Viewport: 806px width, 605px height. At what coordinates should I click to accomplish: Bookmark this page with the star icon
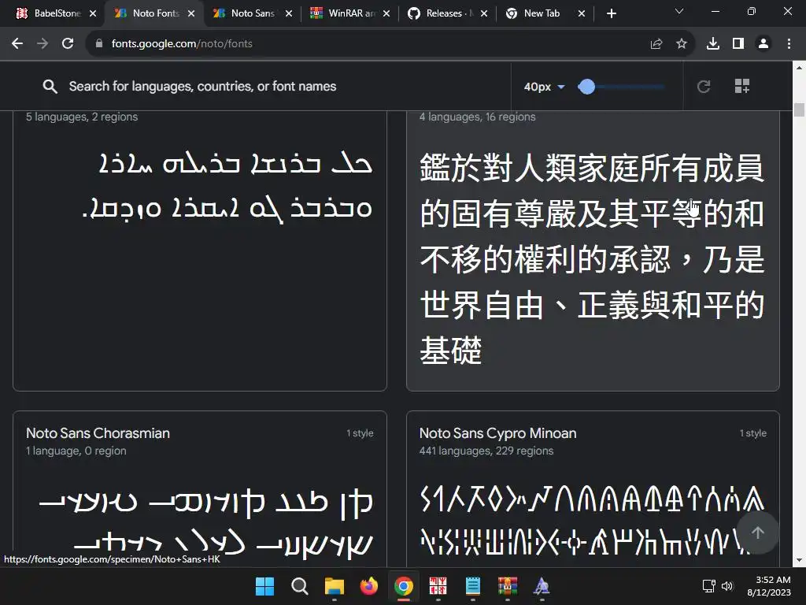point(681,44)
